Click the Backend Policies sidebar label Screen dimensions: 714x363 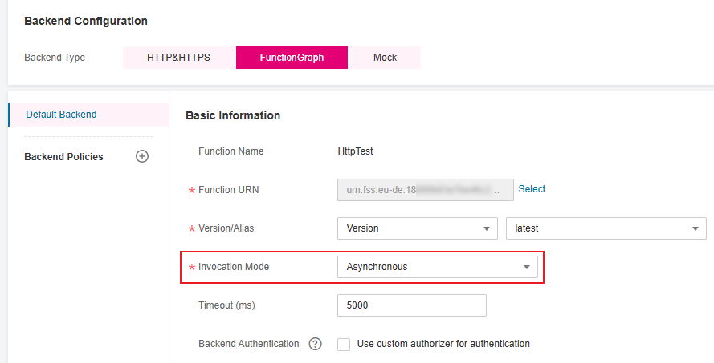click(64, 157)
